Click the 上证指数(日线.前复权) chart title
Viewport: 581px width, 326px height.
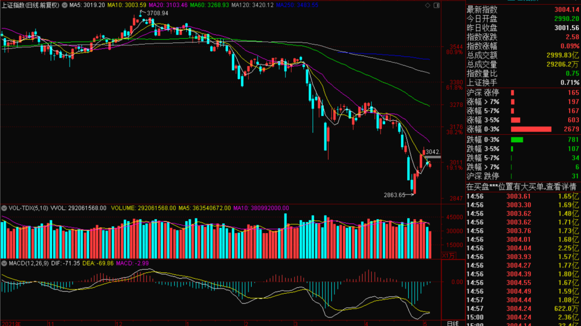[x=30, y=4]
